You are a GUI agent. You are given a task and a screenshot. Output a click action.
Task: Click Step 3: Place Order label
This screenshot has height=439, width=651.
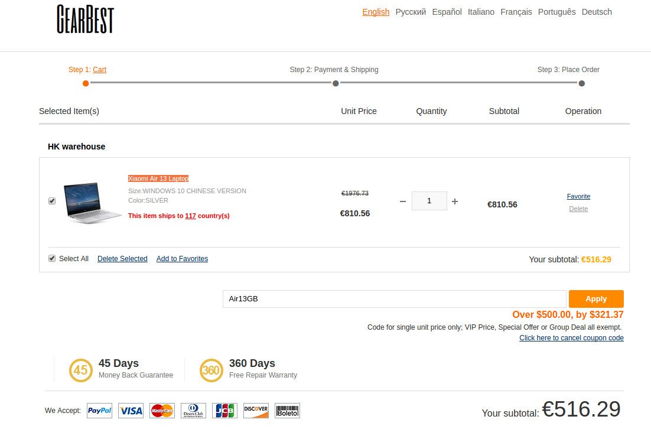[x=568, y=69]
